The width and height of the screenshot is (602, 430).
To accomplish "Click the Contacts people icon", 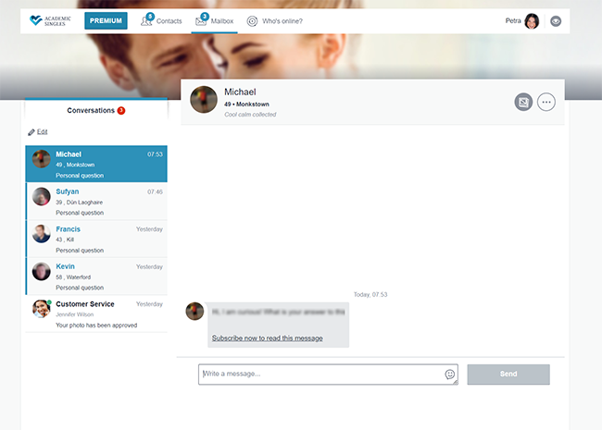I will click(146, 21).
